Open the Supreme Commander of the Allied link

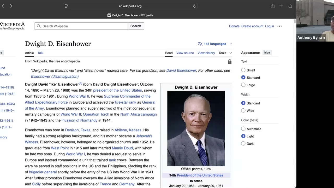88,99
